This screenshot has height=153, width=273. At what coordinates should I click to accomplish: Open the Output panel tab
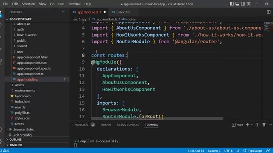click(106, 125)
